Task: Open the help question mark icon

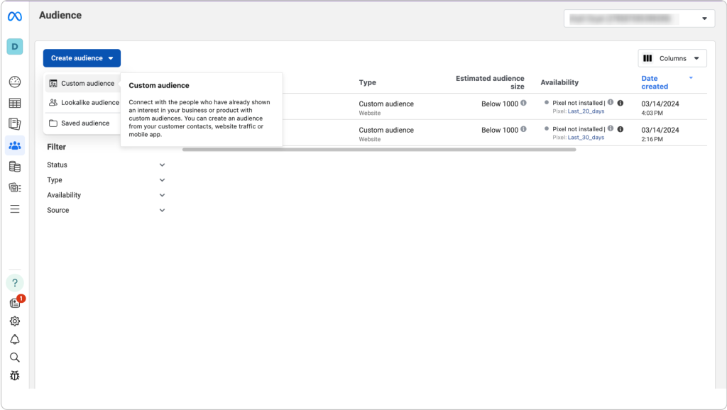Action: [x=15, y=282]
